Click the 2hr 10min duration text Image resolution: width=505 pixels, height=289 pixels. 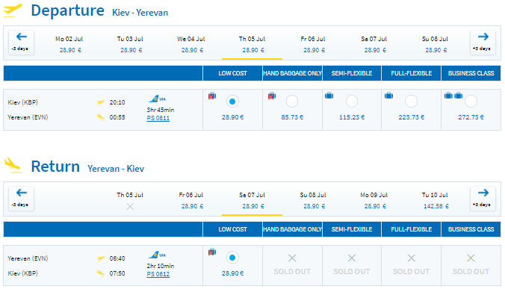point(161,266)
